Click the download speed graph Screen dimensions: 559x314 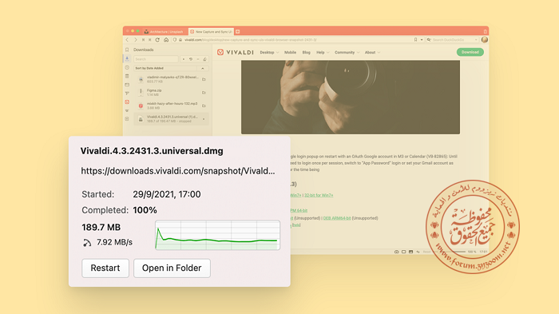click(217, 235)
